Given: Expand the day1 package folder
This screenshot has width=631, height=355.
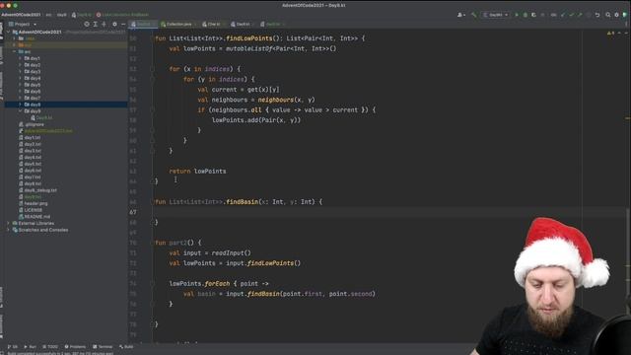Looking at the screenshot, I should coord(20,58).
